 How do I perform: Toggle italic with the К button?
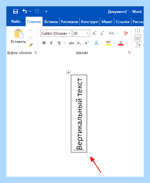[51, 43]
